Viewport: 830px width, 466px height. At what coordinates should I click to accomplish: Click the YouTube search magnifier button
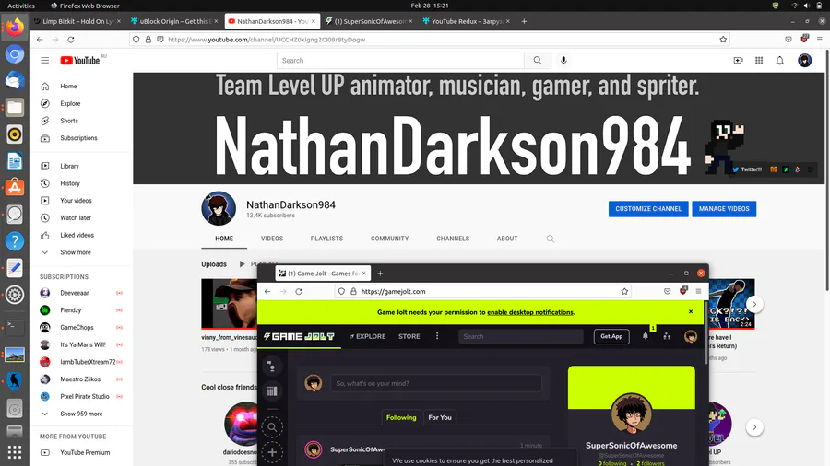[x=538, y=60]
